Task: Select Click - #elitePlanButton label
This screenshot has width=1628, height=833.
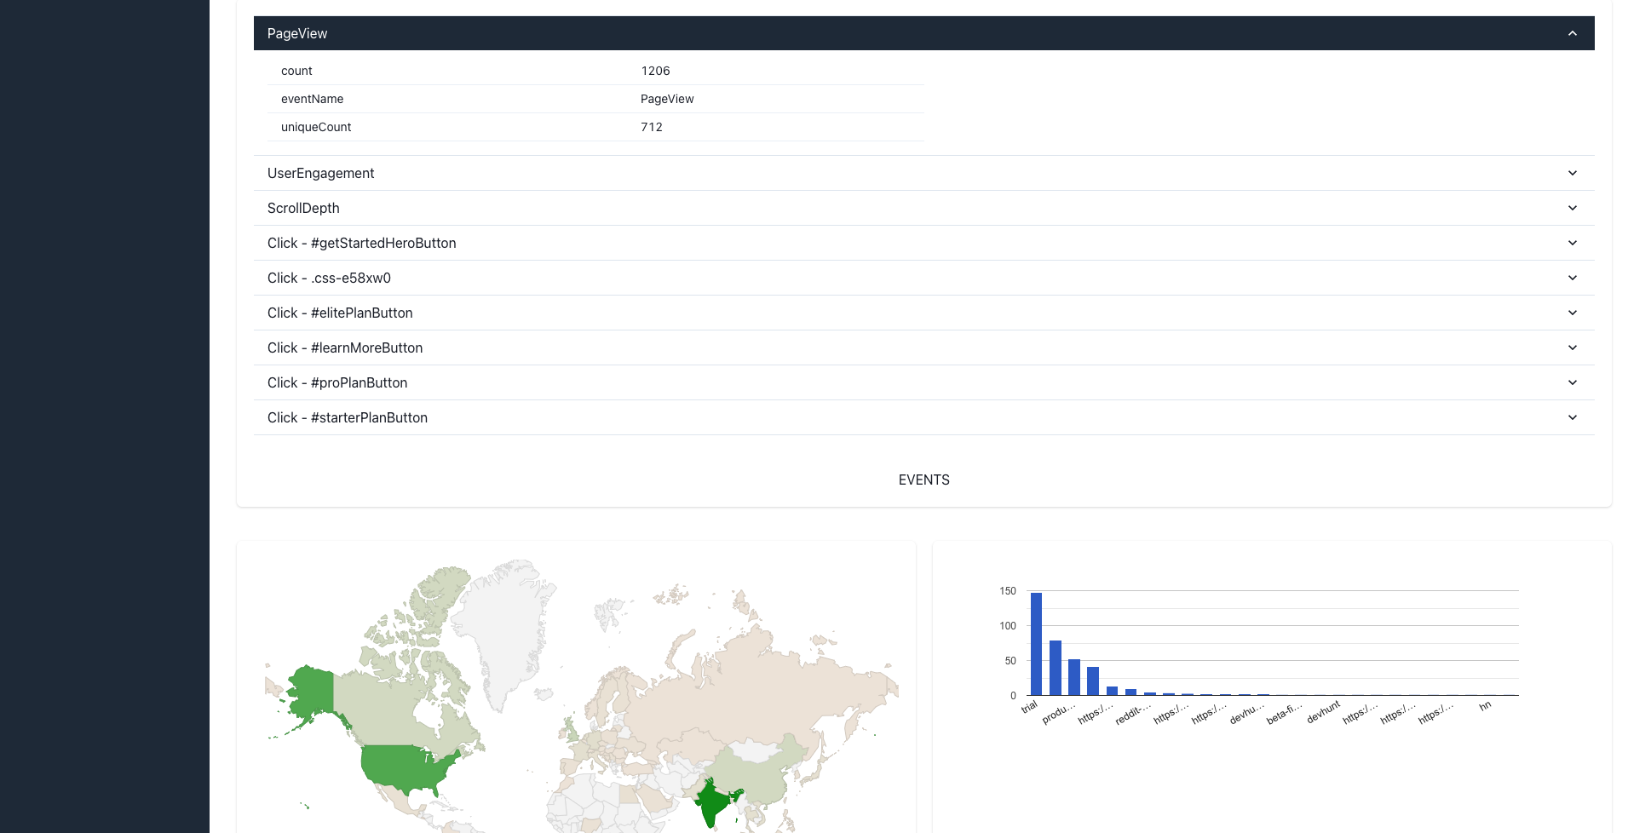Action: [x=340, y=313]
